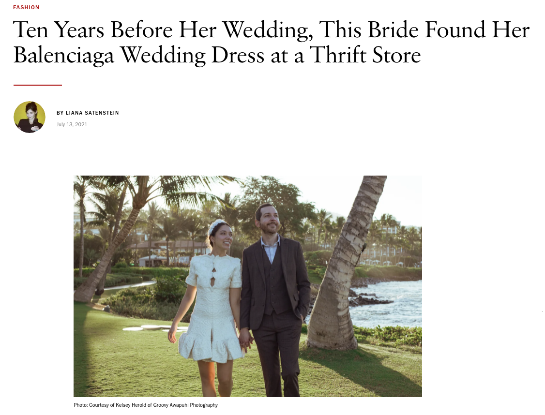Click the words Wedding Dress in headline
Viewport: 545px width, 415px height.
pos(192,55)
